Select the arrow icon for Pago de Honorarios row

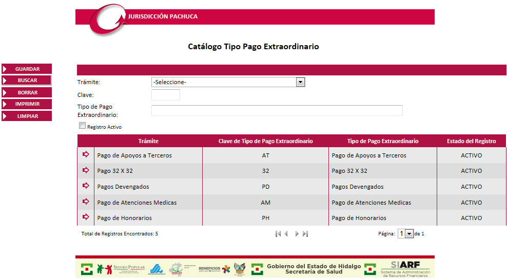(x=86, y=217)
